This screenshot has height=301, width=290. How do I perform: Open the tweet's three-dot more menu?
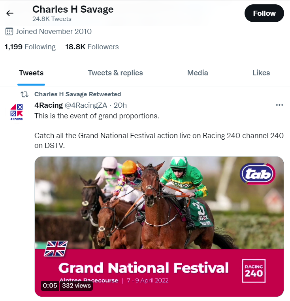pos(279,105)
